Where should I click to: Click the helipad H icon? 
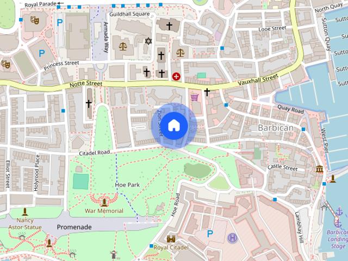pos(232,238)
